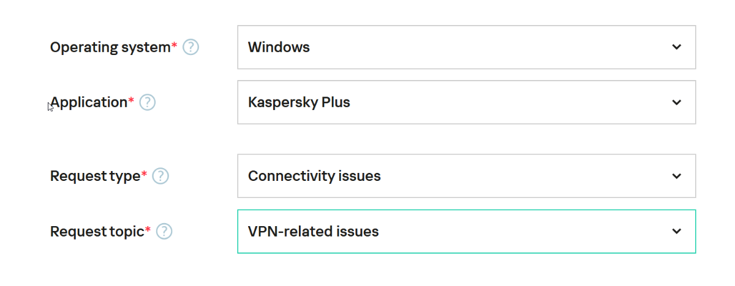
Task: Click the question mark next to Application
Action: coord(148,103)
